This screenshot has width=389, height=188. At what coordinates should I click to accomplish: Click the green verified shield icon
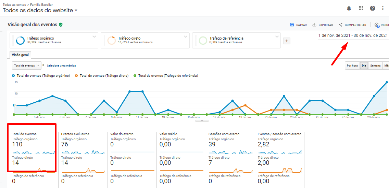(x=61, y=25)
